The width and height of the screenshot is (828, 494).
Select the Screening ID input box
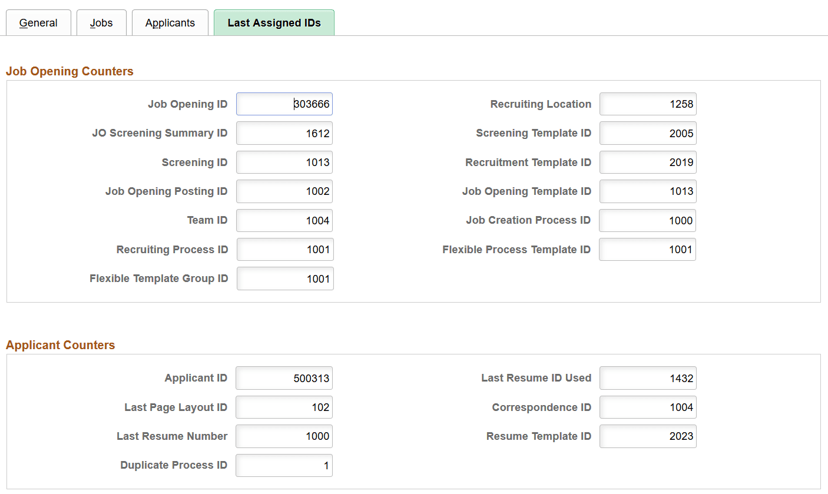tap(284, 163)
